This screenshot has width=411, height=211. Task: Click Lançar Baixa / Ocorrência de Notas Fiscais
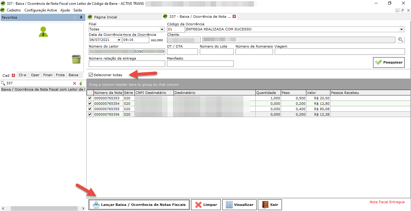click(139, 205)
